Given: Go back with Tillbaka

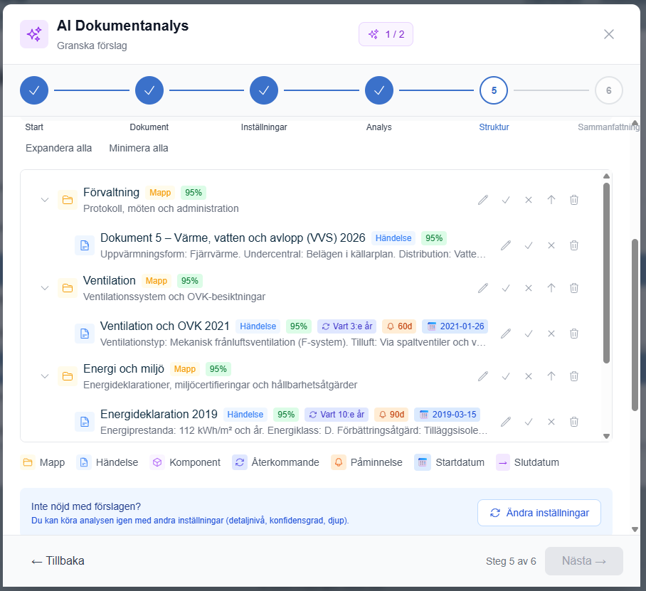Looking at the screenshot, I should [58, 561].
